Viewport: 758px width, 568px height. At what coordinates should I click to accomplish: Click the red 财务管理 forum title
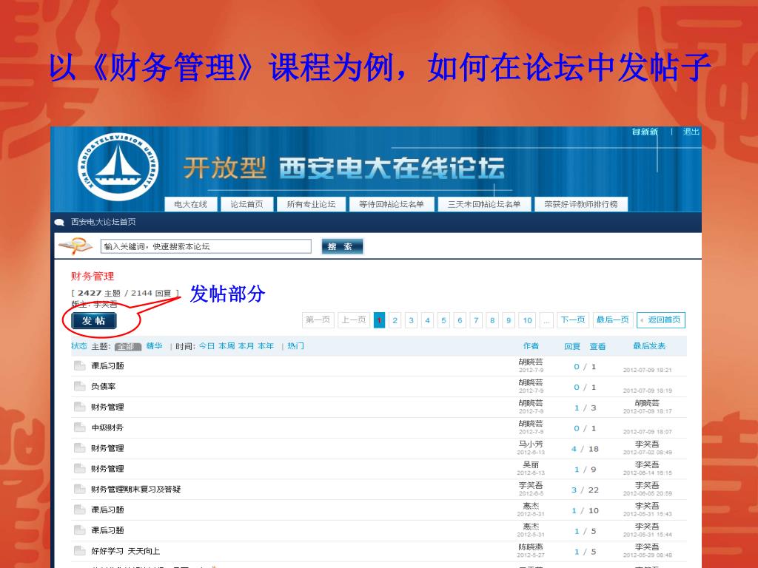point(93,277)
